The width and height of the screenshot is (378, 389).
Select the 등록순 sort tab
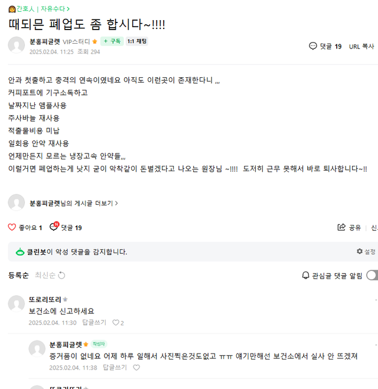click(18, 275)
